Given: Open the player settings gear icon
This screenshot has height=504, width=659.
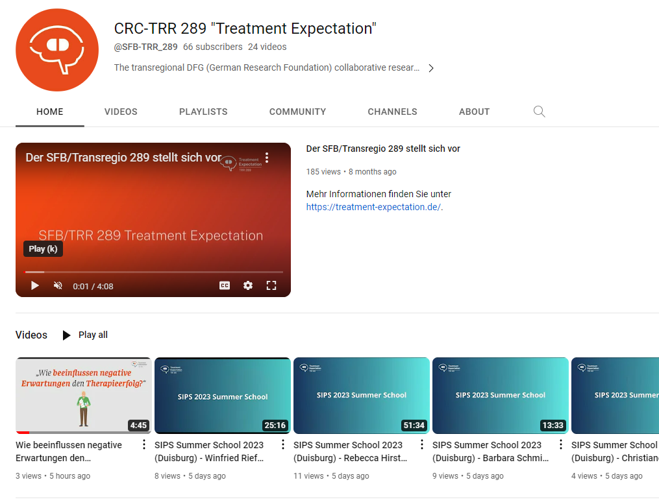Looking at the screenshot, I should click(x=248, y=285).
